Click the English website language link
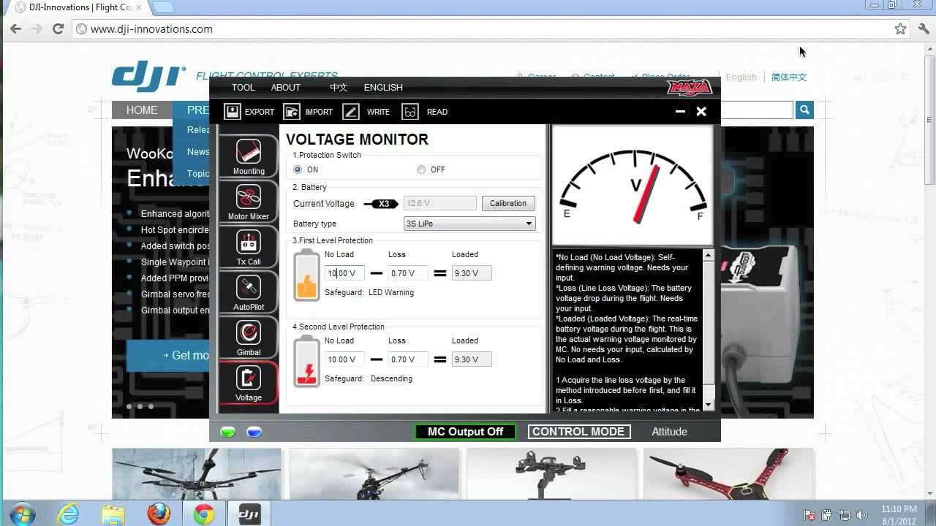The height and width of the screenshot is (526, 936). coord(741,77)
